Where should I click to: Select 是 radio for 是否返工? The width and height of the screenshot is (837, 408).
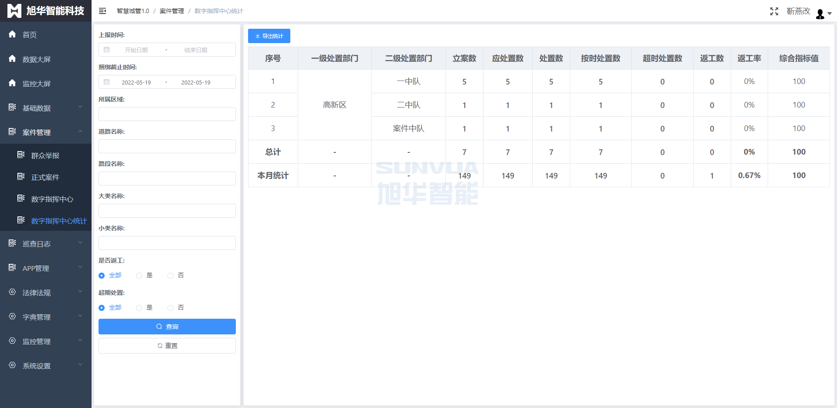139,275
